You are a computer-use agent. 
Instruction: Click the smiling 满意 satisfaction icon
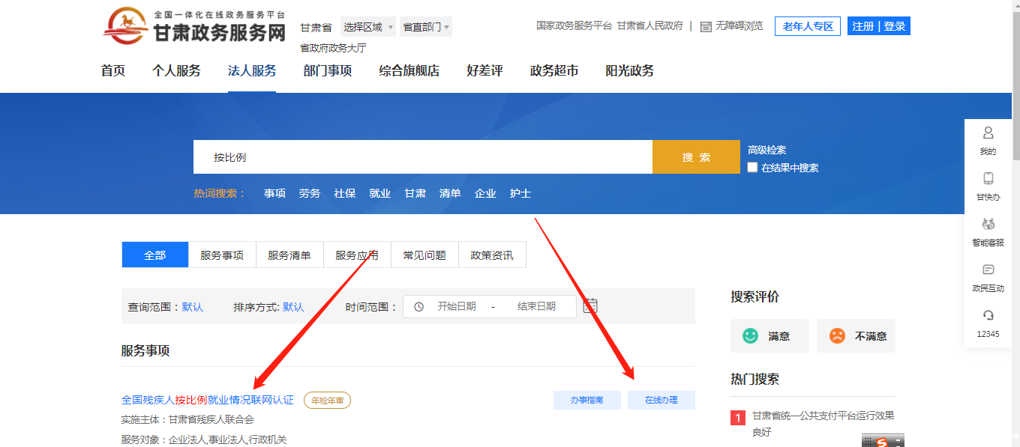click(x=749, y=335)
